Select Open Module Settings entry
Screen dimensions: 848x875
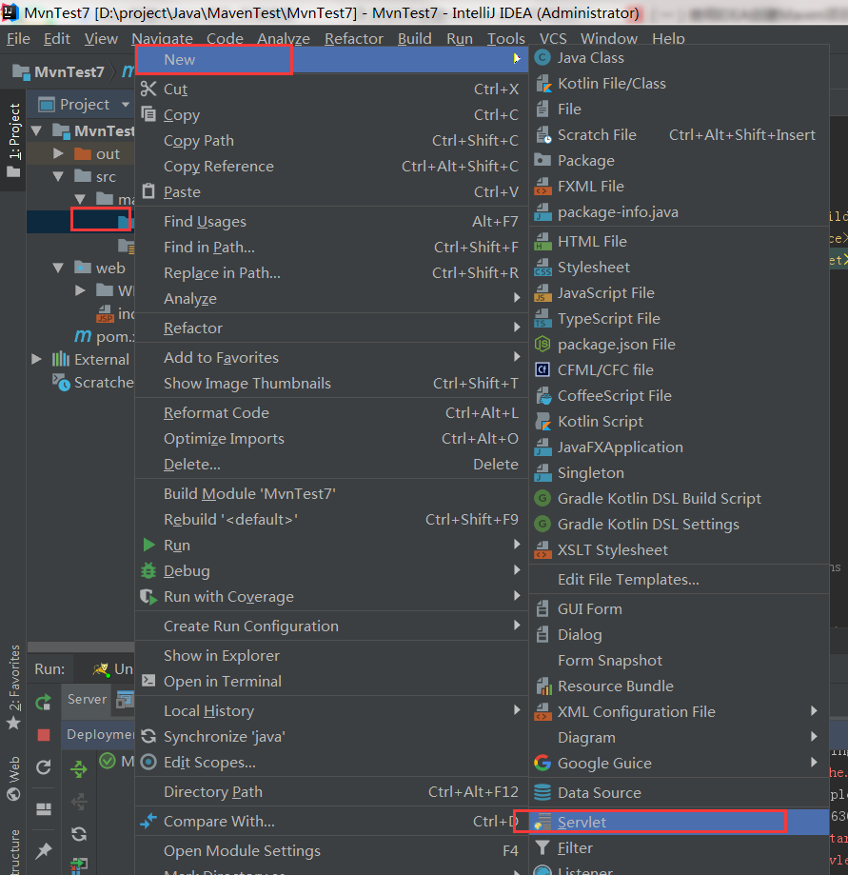(331, 850)
